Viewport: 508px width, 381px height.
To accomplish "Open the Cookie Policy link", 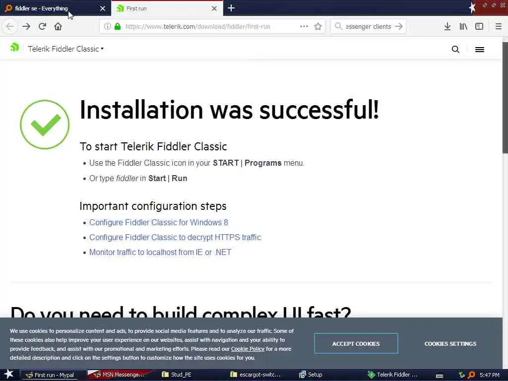I will 248,349.
